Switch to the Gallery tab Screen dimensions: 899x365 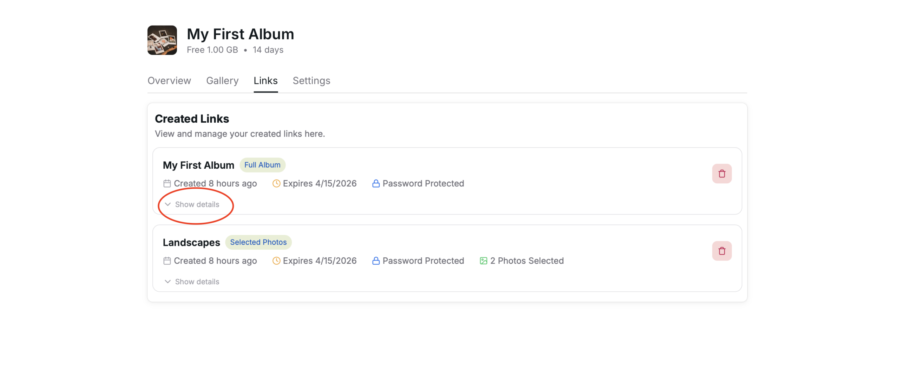click(x=222, y=81)
